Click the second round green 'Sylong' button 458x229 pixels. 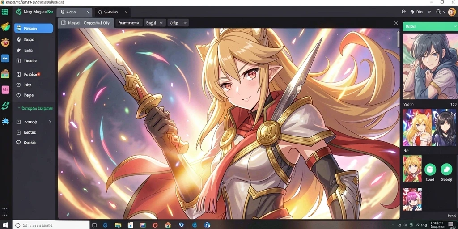pos(446,170)
